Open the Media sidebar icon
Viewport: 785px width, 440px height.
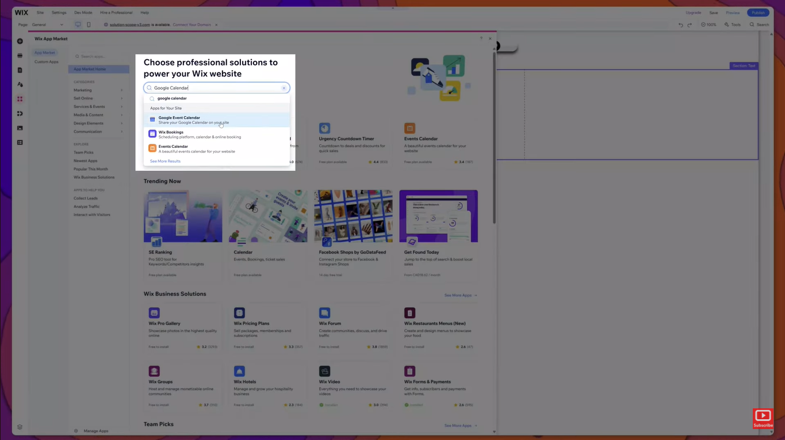tap(20, 128)
